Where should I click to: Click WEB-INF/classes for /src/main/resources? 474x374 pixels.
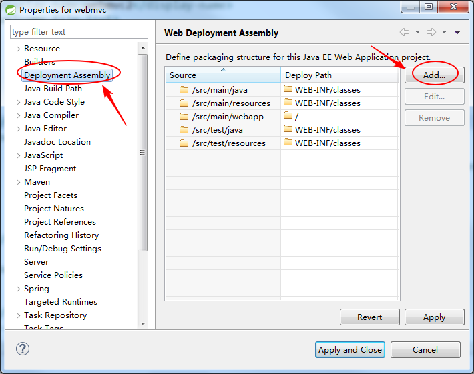328,103
